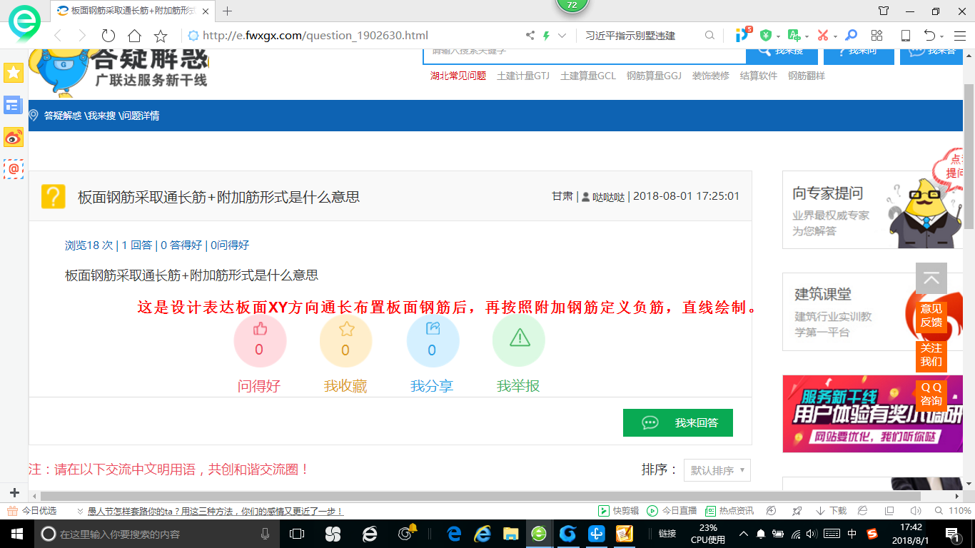Open 今日直播 in status bar
975x548 pixels.
[672, 511]
